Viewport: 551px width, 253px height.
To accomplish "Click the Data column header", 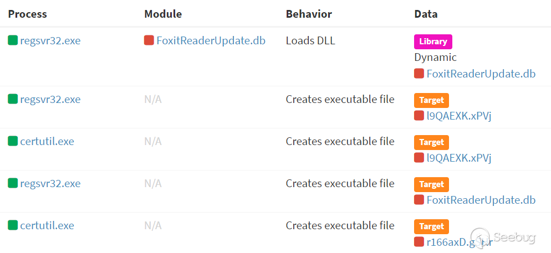I will click(426, 14).
